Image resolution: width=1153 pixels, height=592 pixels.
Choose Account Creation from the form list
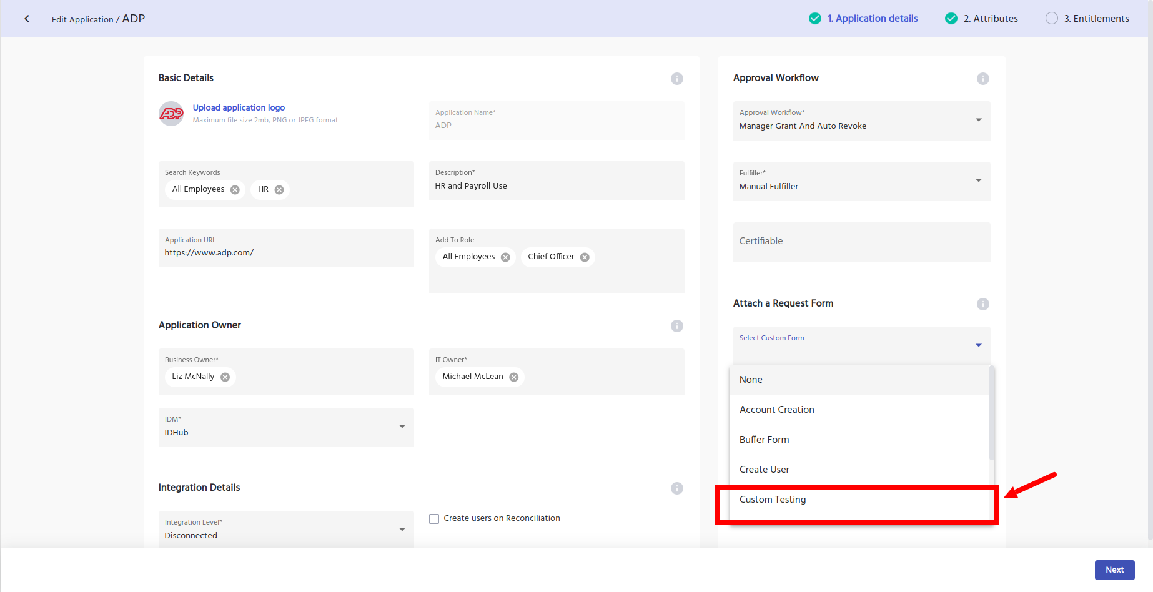point(776,410)
